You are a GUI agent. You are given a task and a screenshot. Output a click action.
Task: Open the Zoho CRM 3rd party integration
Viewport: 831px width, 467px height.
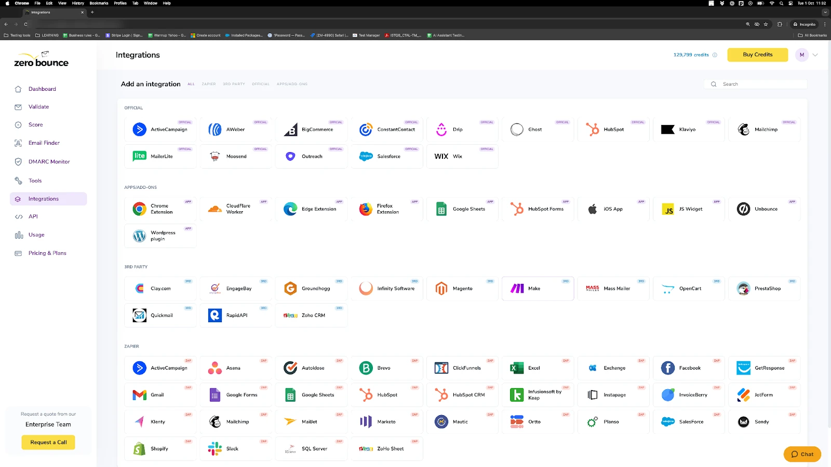pyautogui.click(x=311, y=315)
